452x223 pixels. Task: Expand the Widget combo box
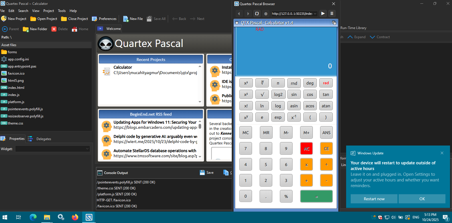point(87,149)
